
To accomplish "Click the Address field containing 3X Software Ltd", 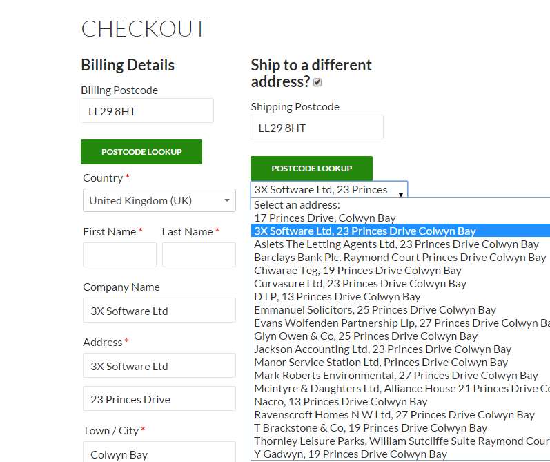I will click(x=159, y=365).
